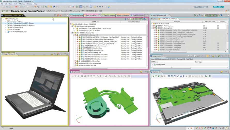Screen dimensions: 230x130
Task: Toggle checkbox for HMI-000020/a-PCB Housing
Action: point(73,26)
